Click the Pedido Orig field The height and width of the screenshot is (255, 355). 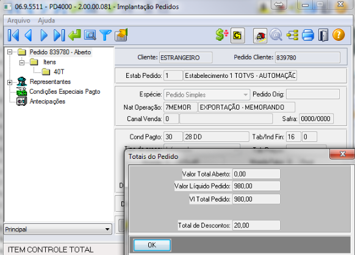313,94
